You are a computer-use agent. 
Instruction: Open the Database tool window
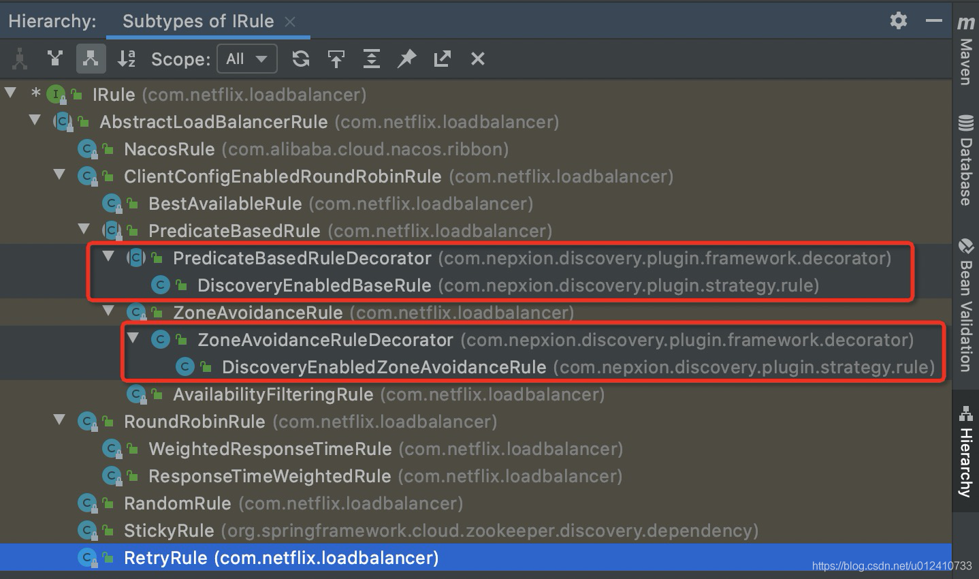(965, 161)
